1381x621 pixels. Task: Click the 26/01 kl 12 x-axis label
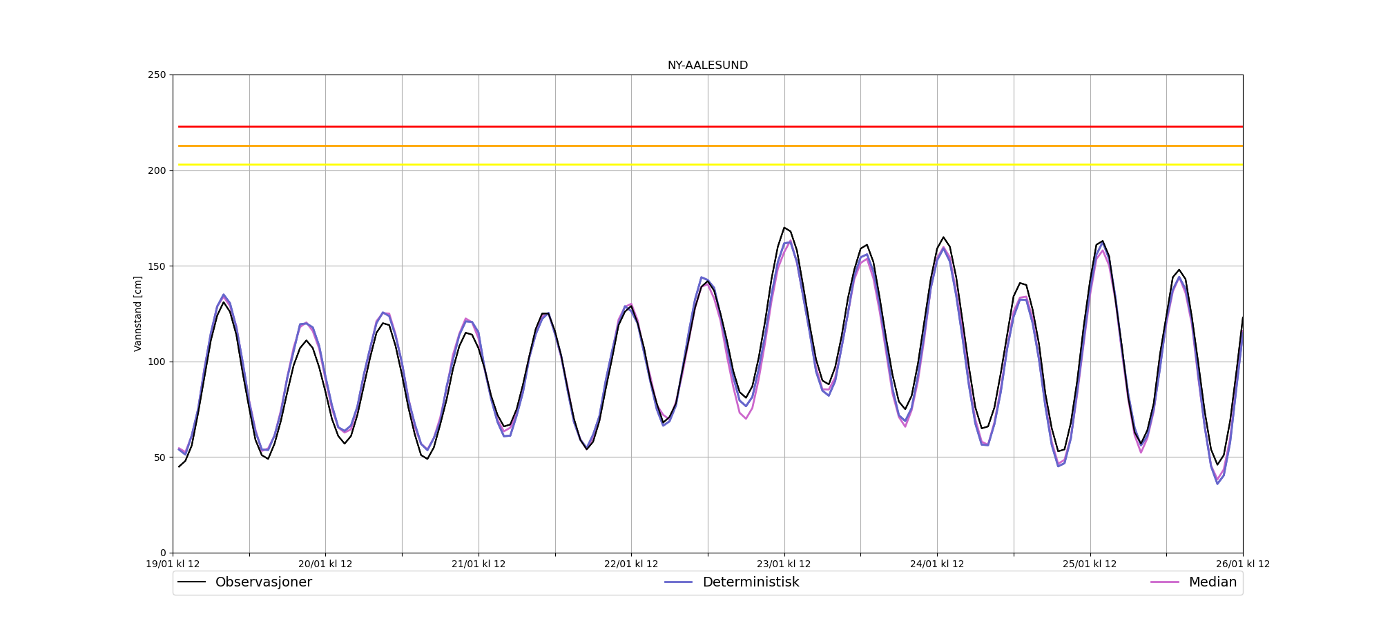[x=1242, y=564]
